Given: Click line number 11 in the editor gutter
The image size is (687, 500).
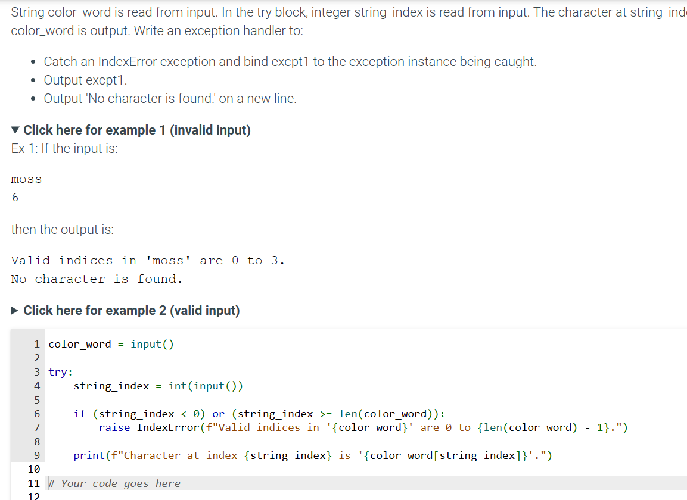Looking at the screenshot, I should coord(33,483).
